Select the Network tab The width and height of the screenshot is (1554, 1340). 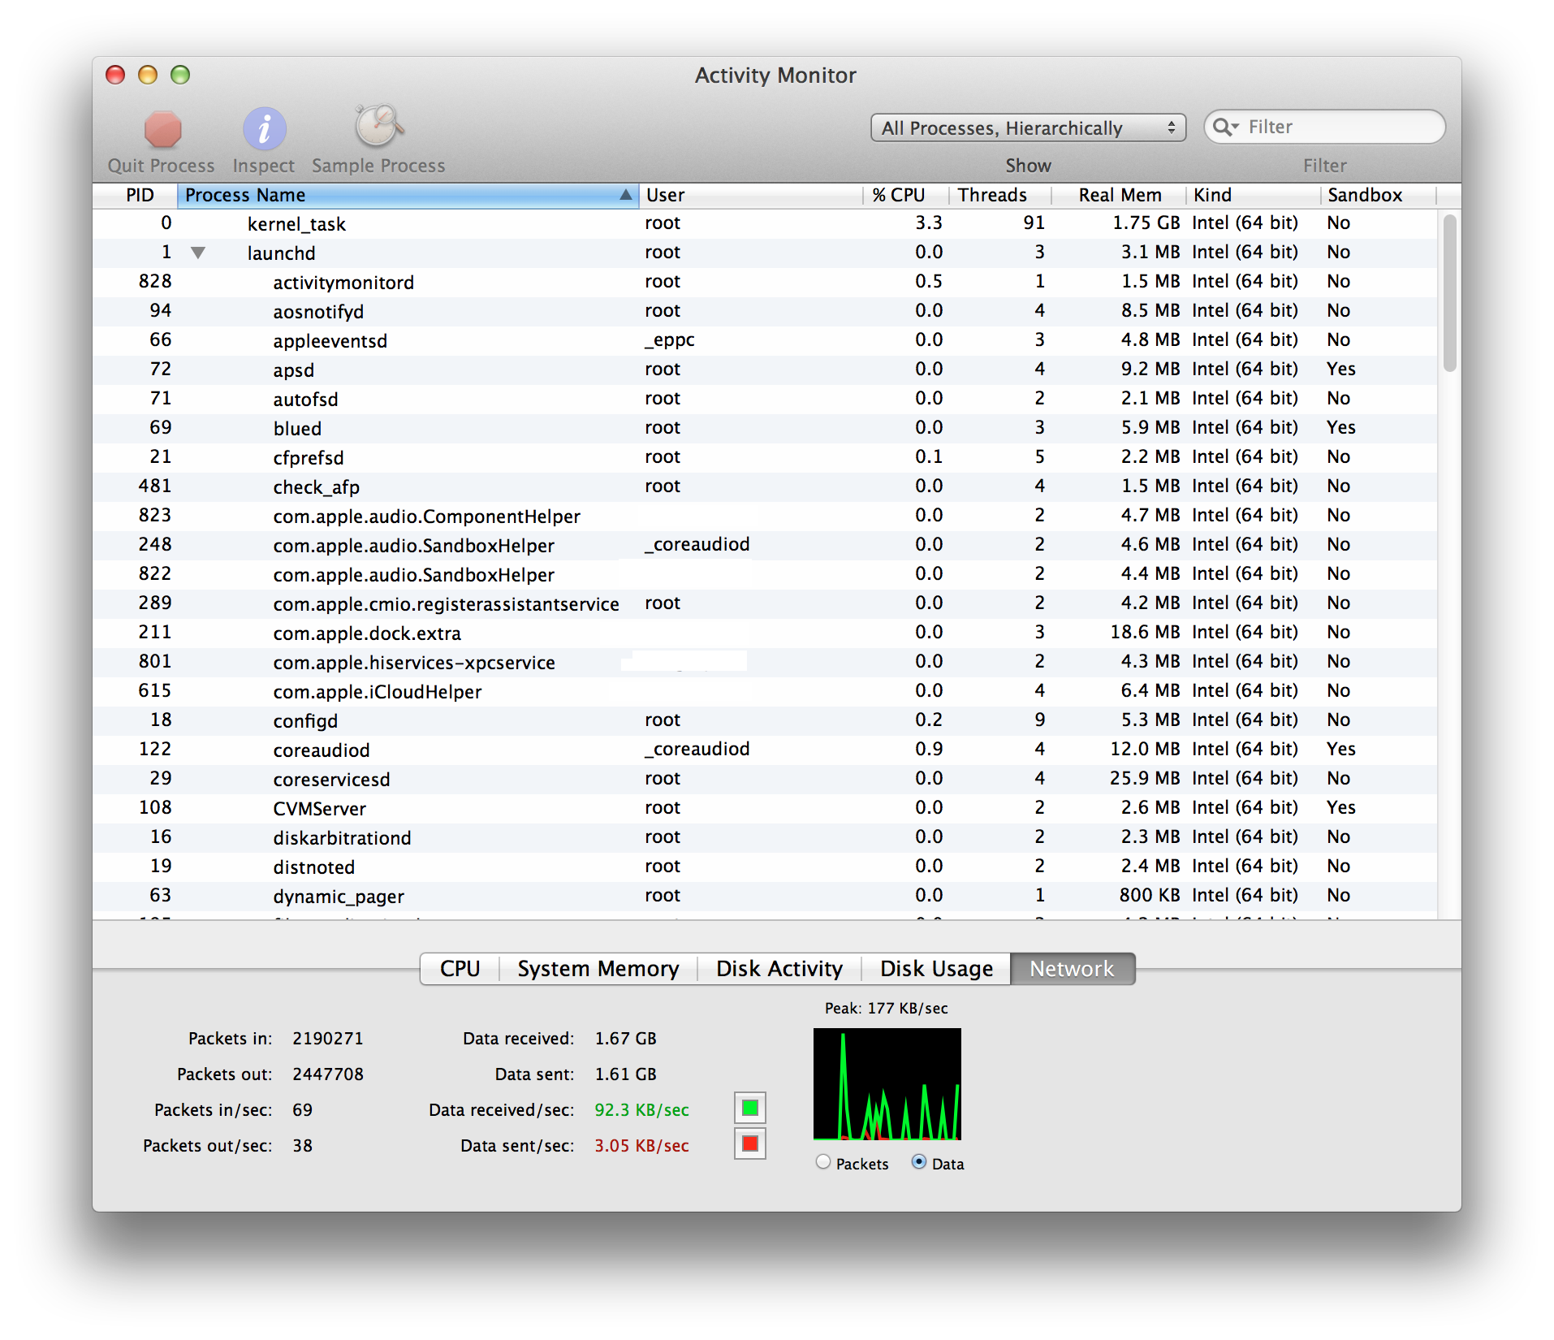click(x=1073, y=968)
